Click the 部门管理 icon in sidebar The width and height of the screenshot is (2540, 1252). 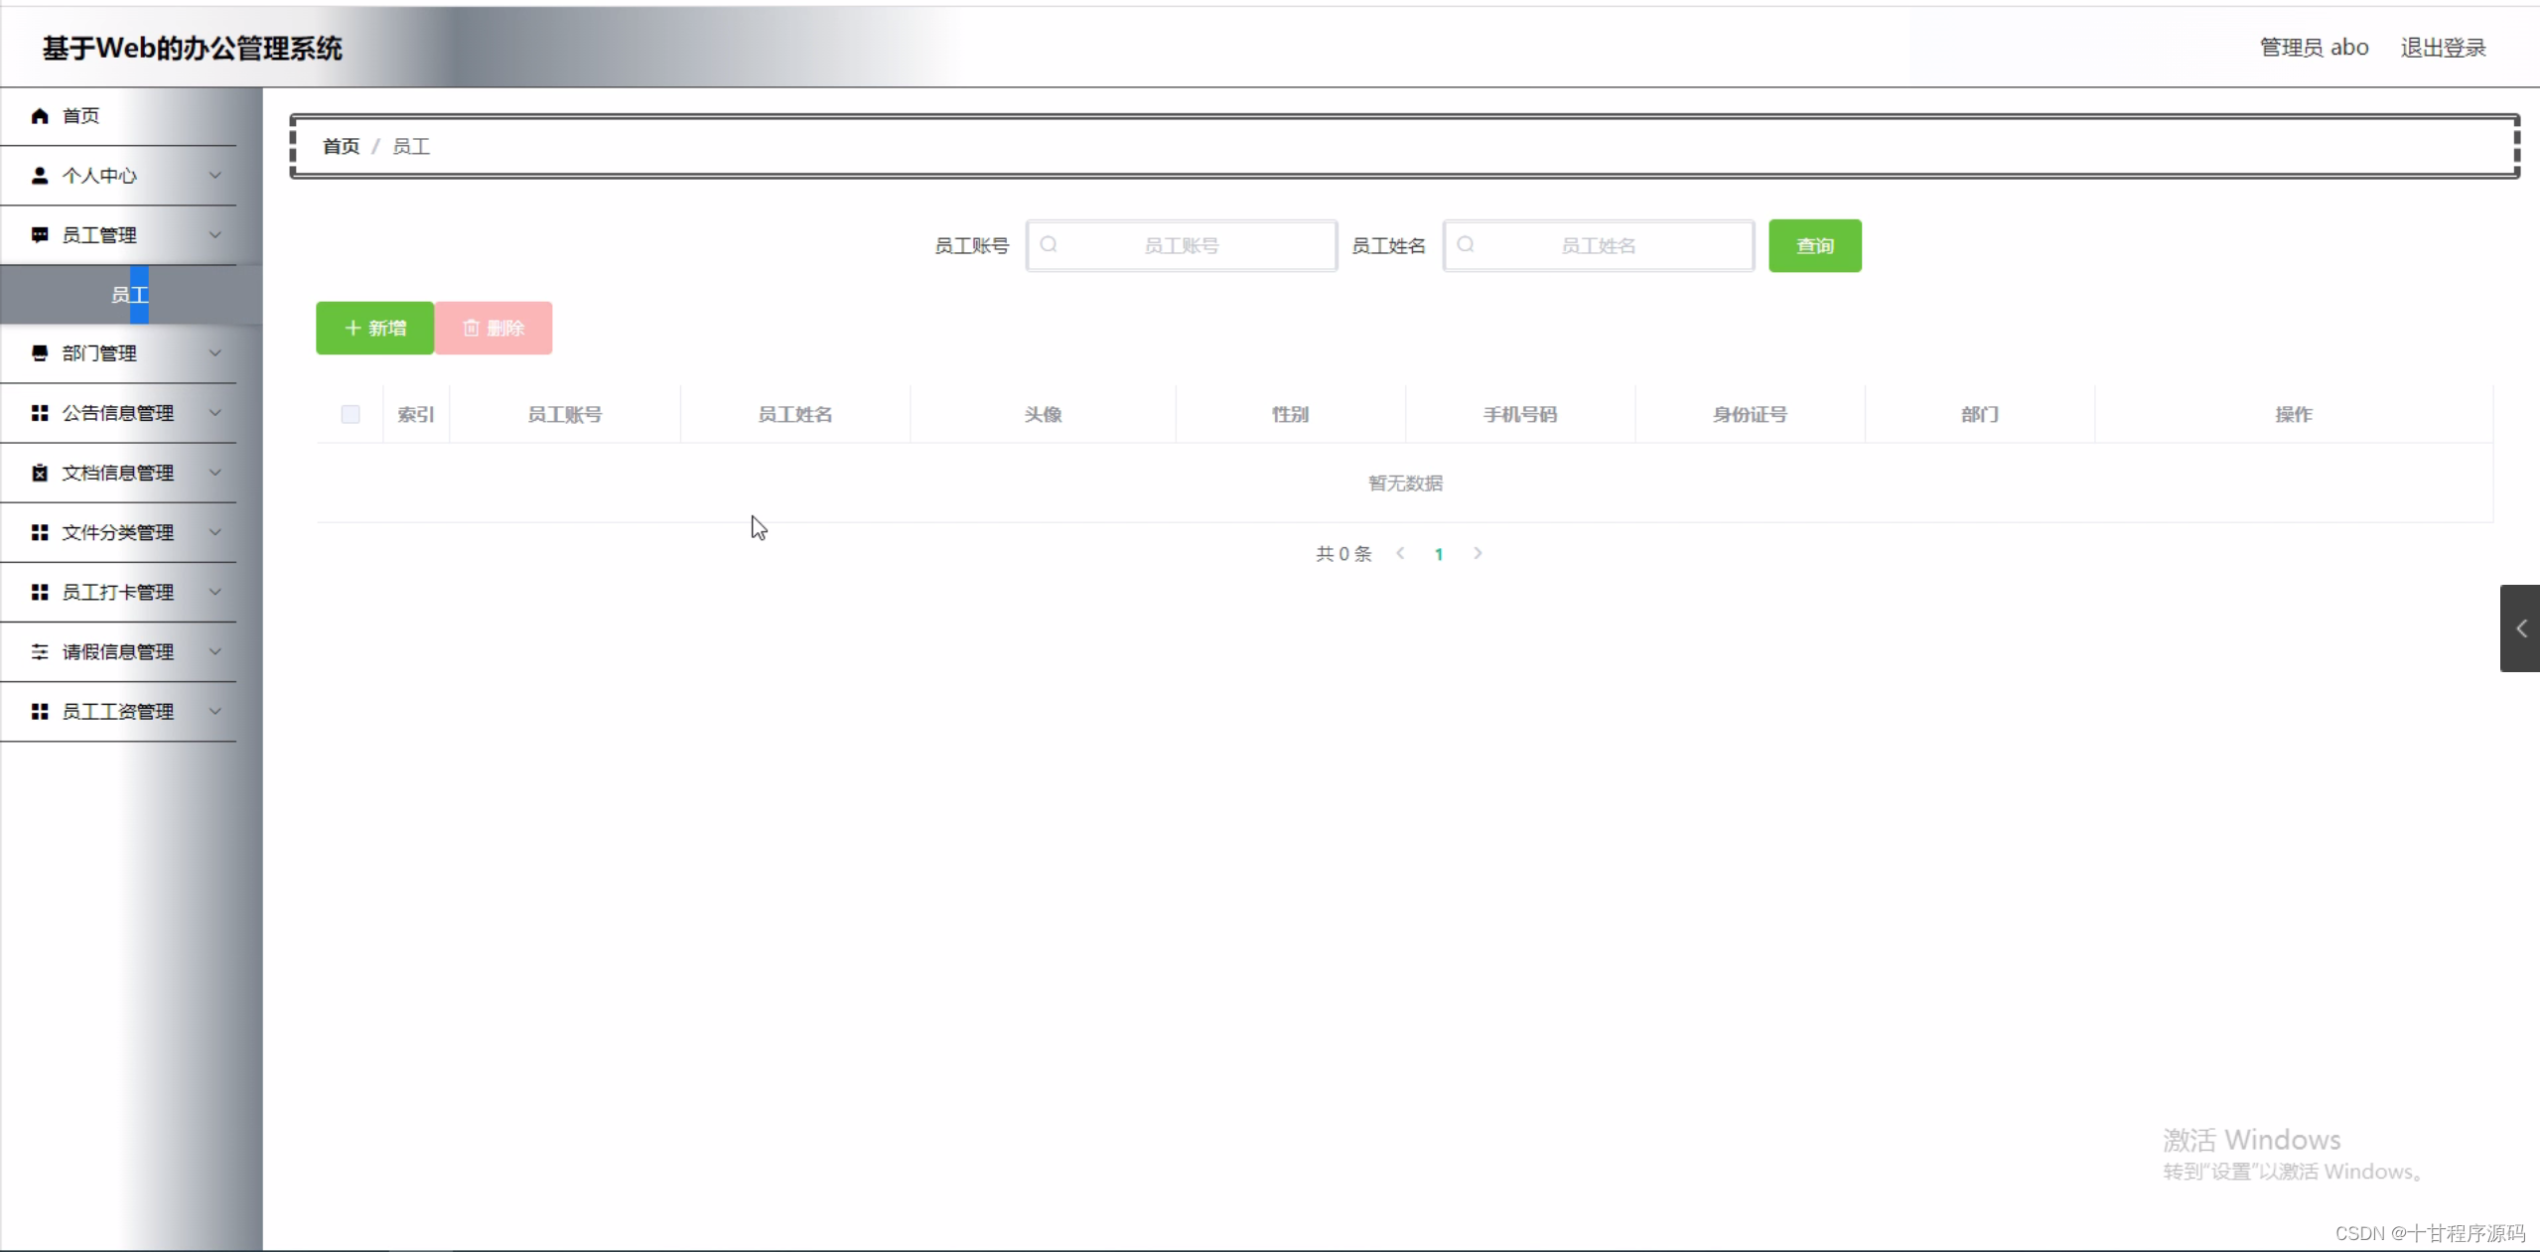pos(39,353)
